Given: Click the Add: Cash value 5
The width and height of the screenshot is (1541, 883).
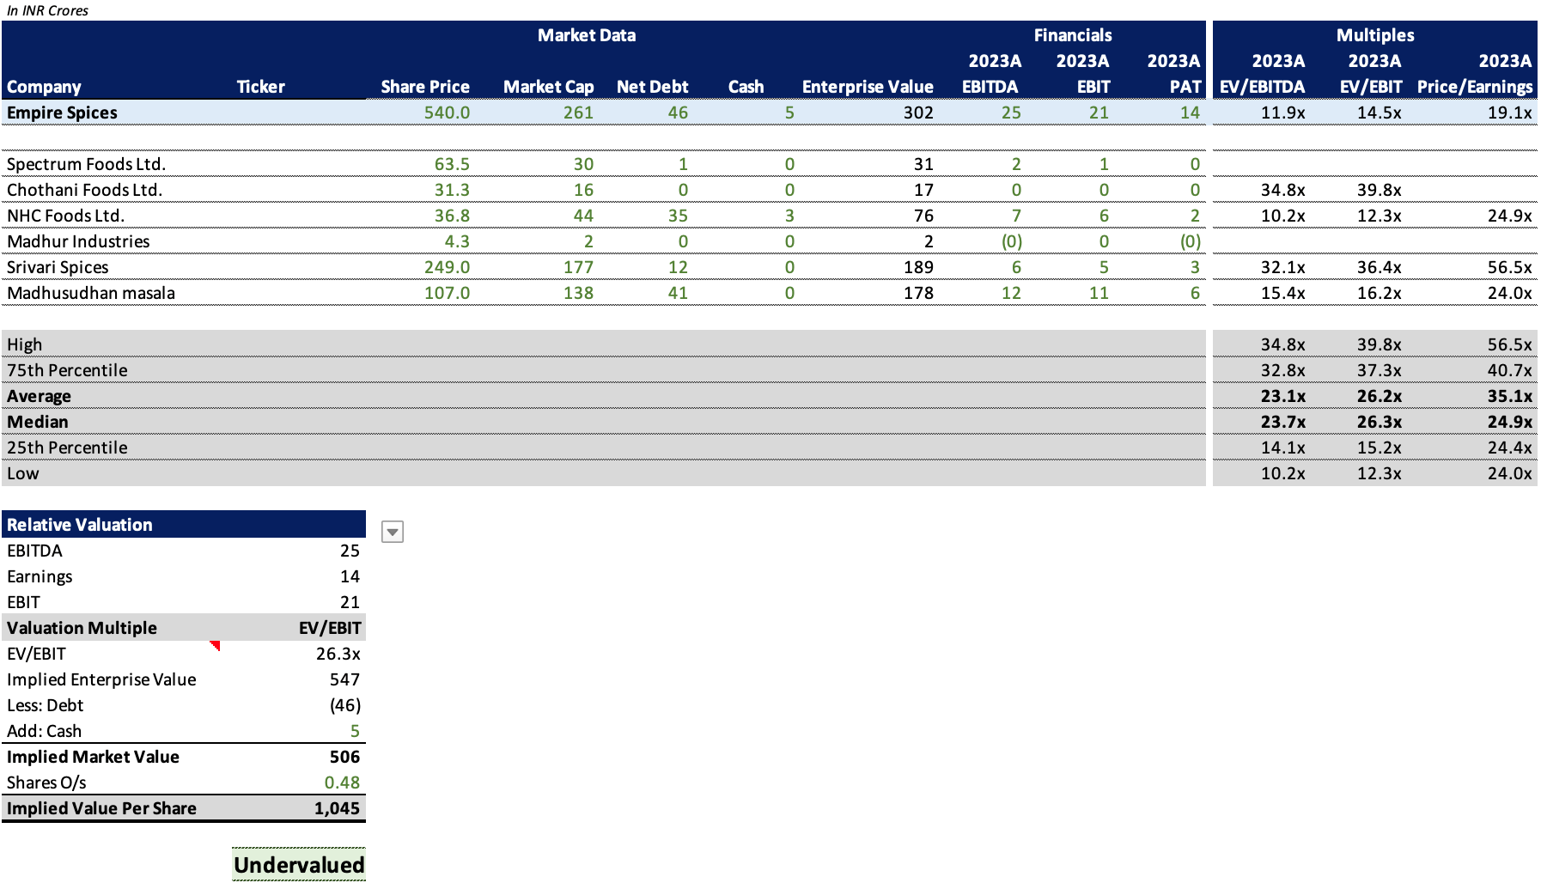Looking at the screenshot, I should coord(355,731).
